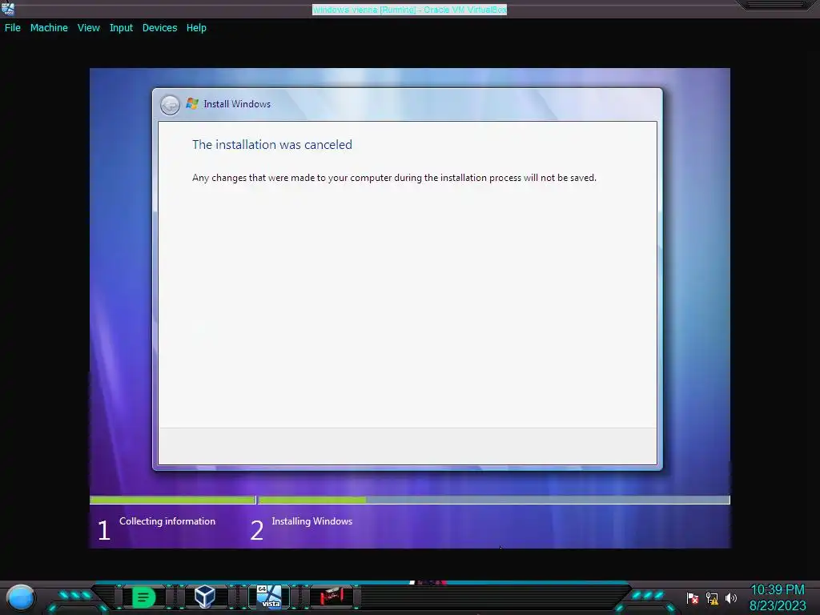The image size is (820, 615).
Task: Click the 'Install Windows' dialog title
Action: tap(237, 104)
